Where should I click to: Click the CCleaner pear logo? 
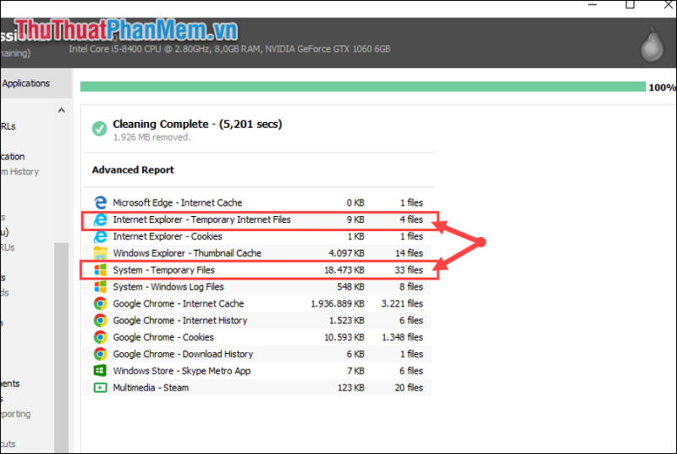pos(652,44)
